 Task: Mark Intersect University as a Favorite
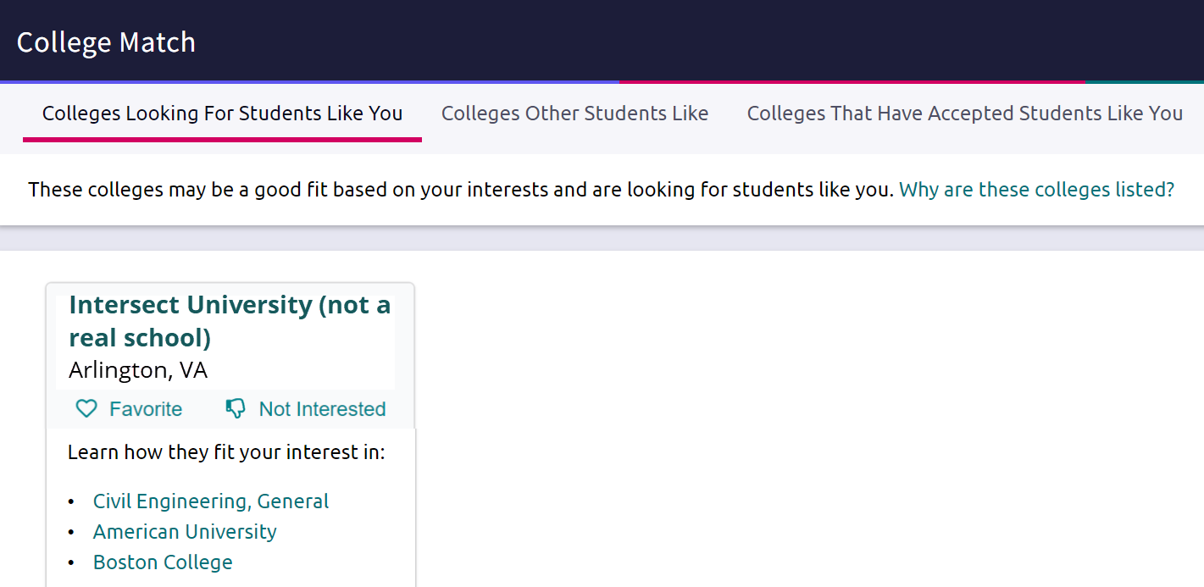coord(128,408)
